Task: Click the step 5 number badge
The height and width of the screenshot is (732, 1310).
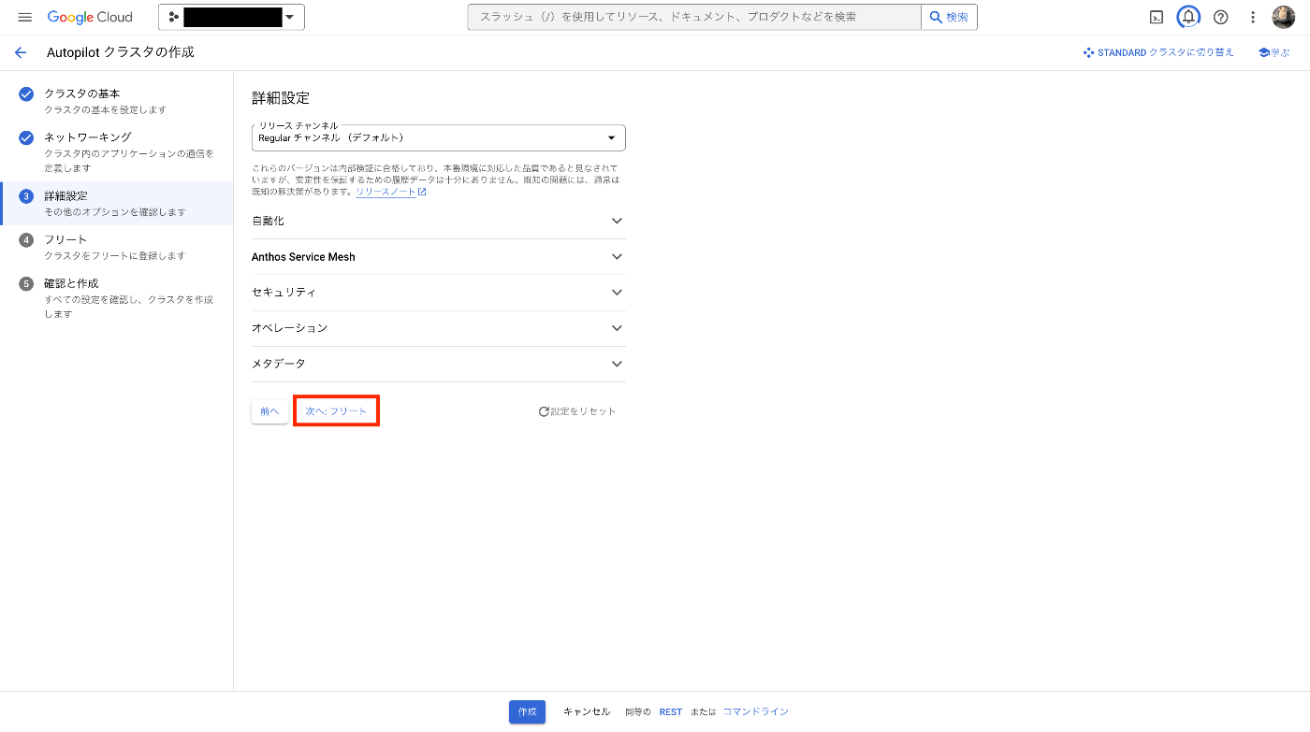Action: click(x=26, y=283)
